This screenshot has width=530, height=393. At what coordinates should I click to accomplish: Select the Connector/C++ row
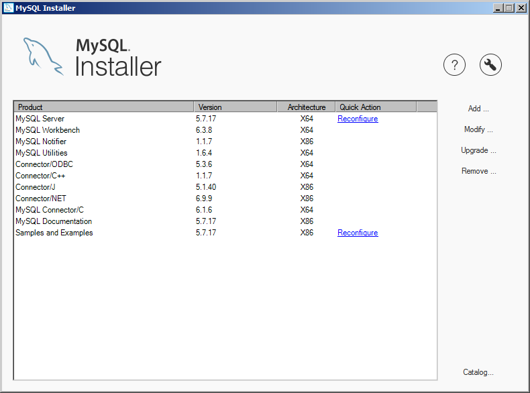[x=225, y=176]
